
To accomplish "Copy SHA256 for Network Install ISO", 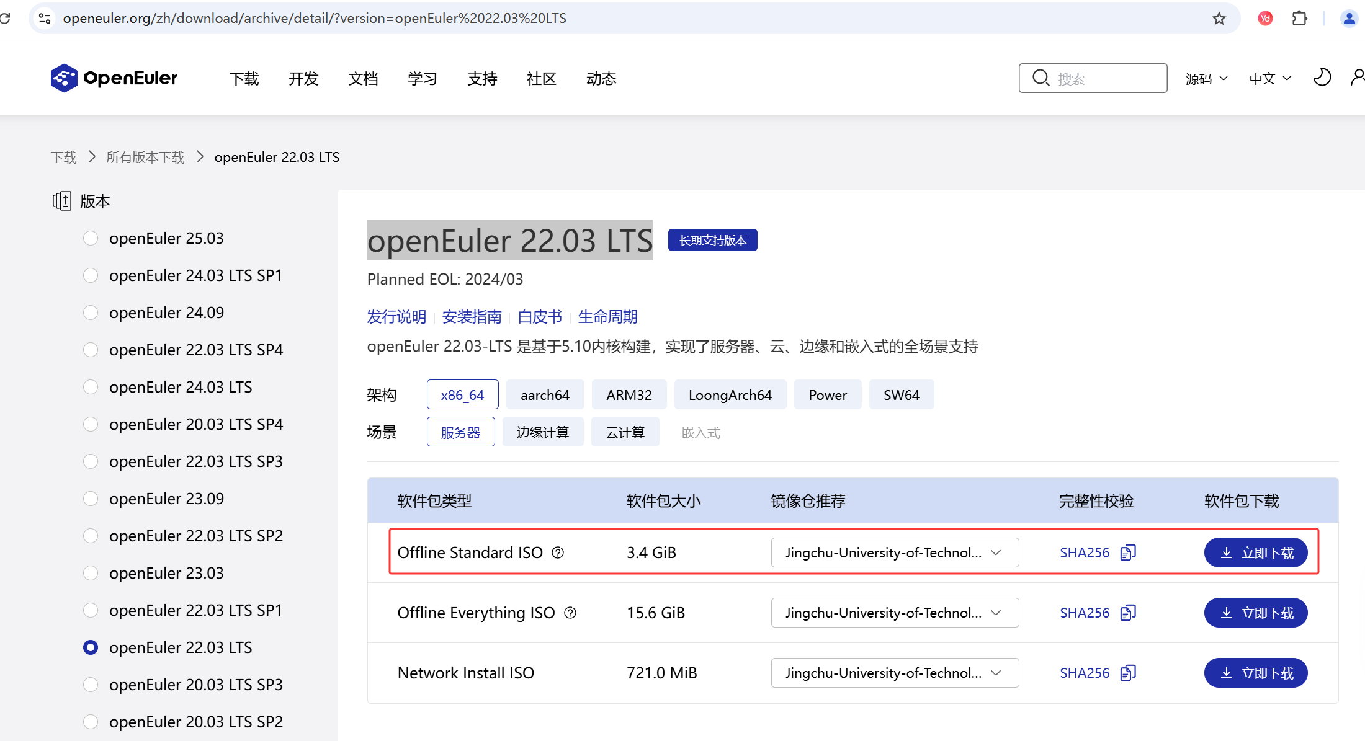I will pyautogui.click(x=1128, y=673).
